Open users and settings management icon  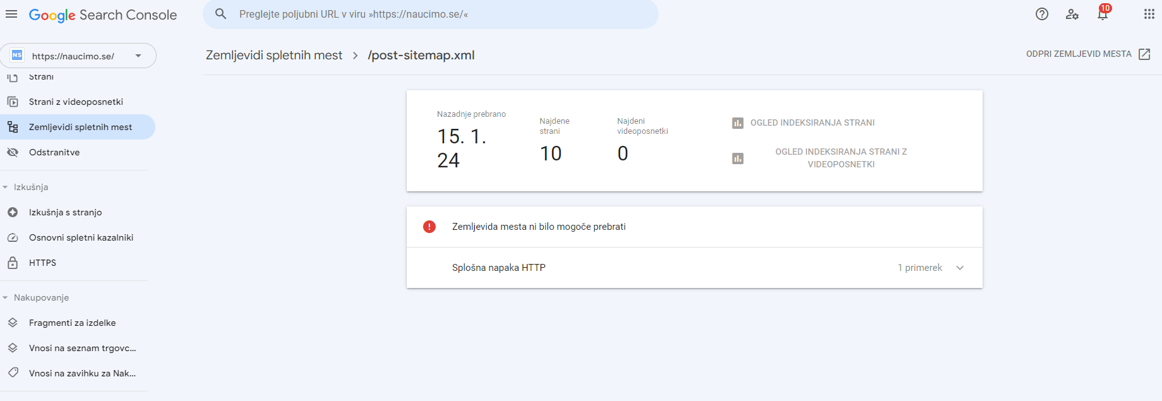(1072, 14)
